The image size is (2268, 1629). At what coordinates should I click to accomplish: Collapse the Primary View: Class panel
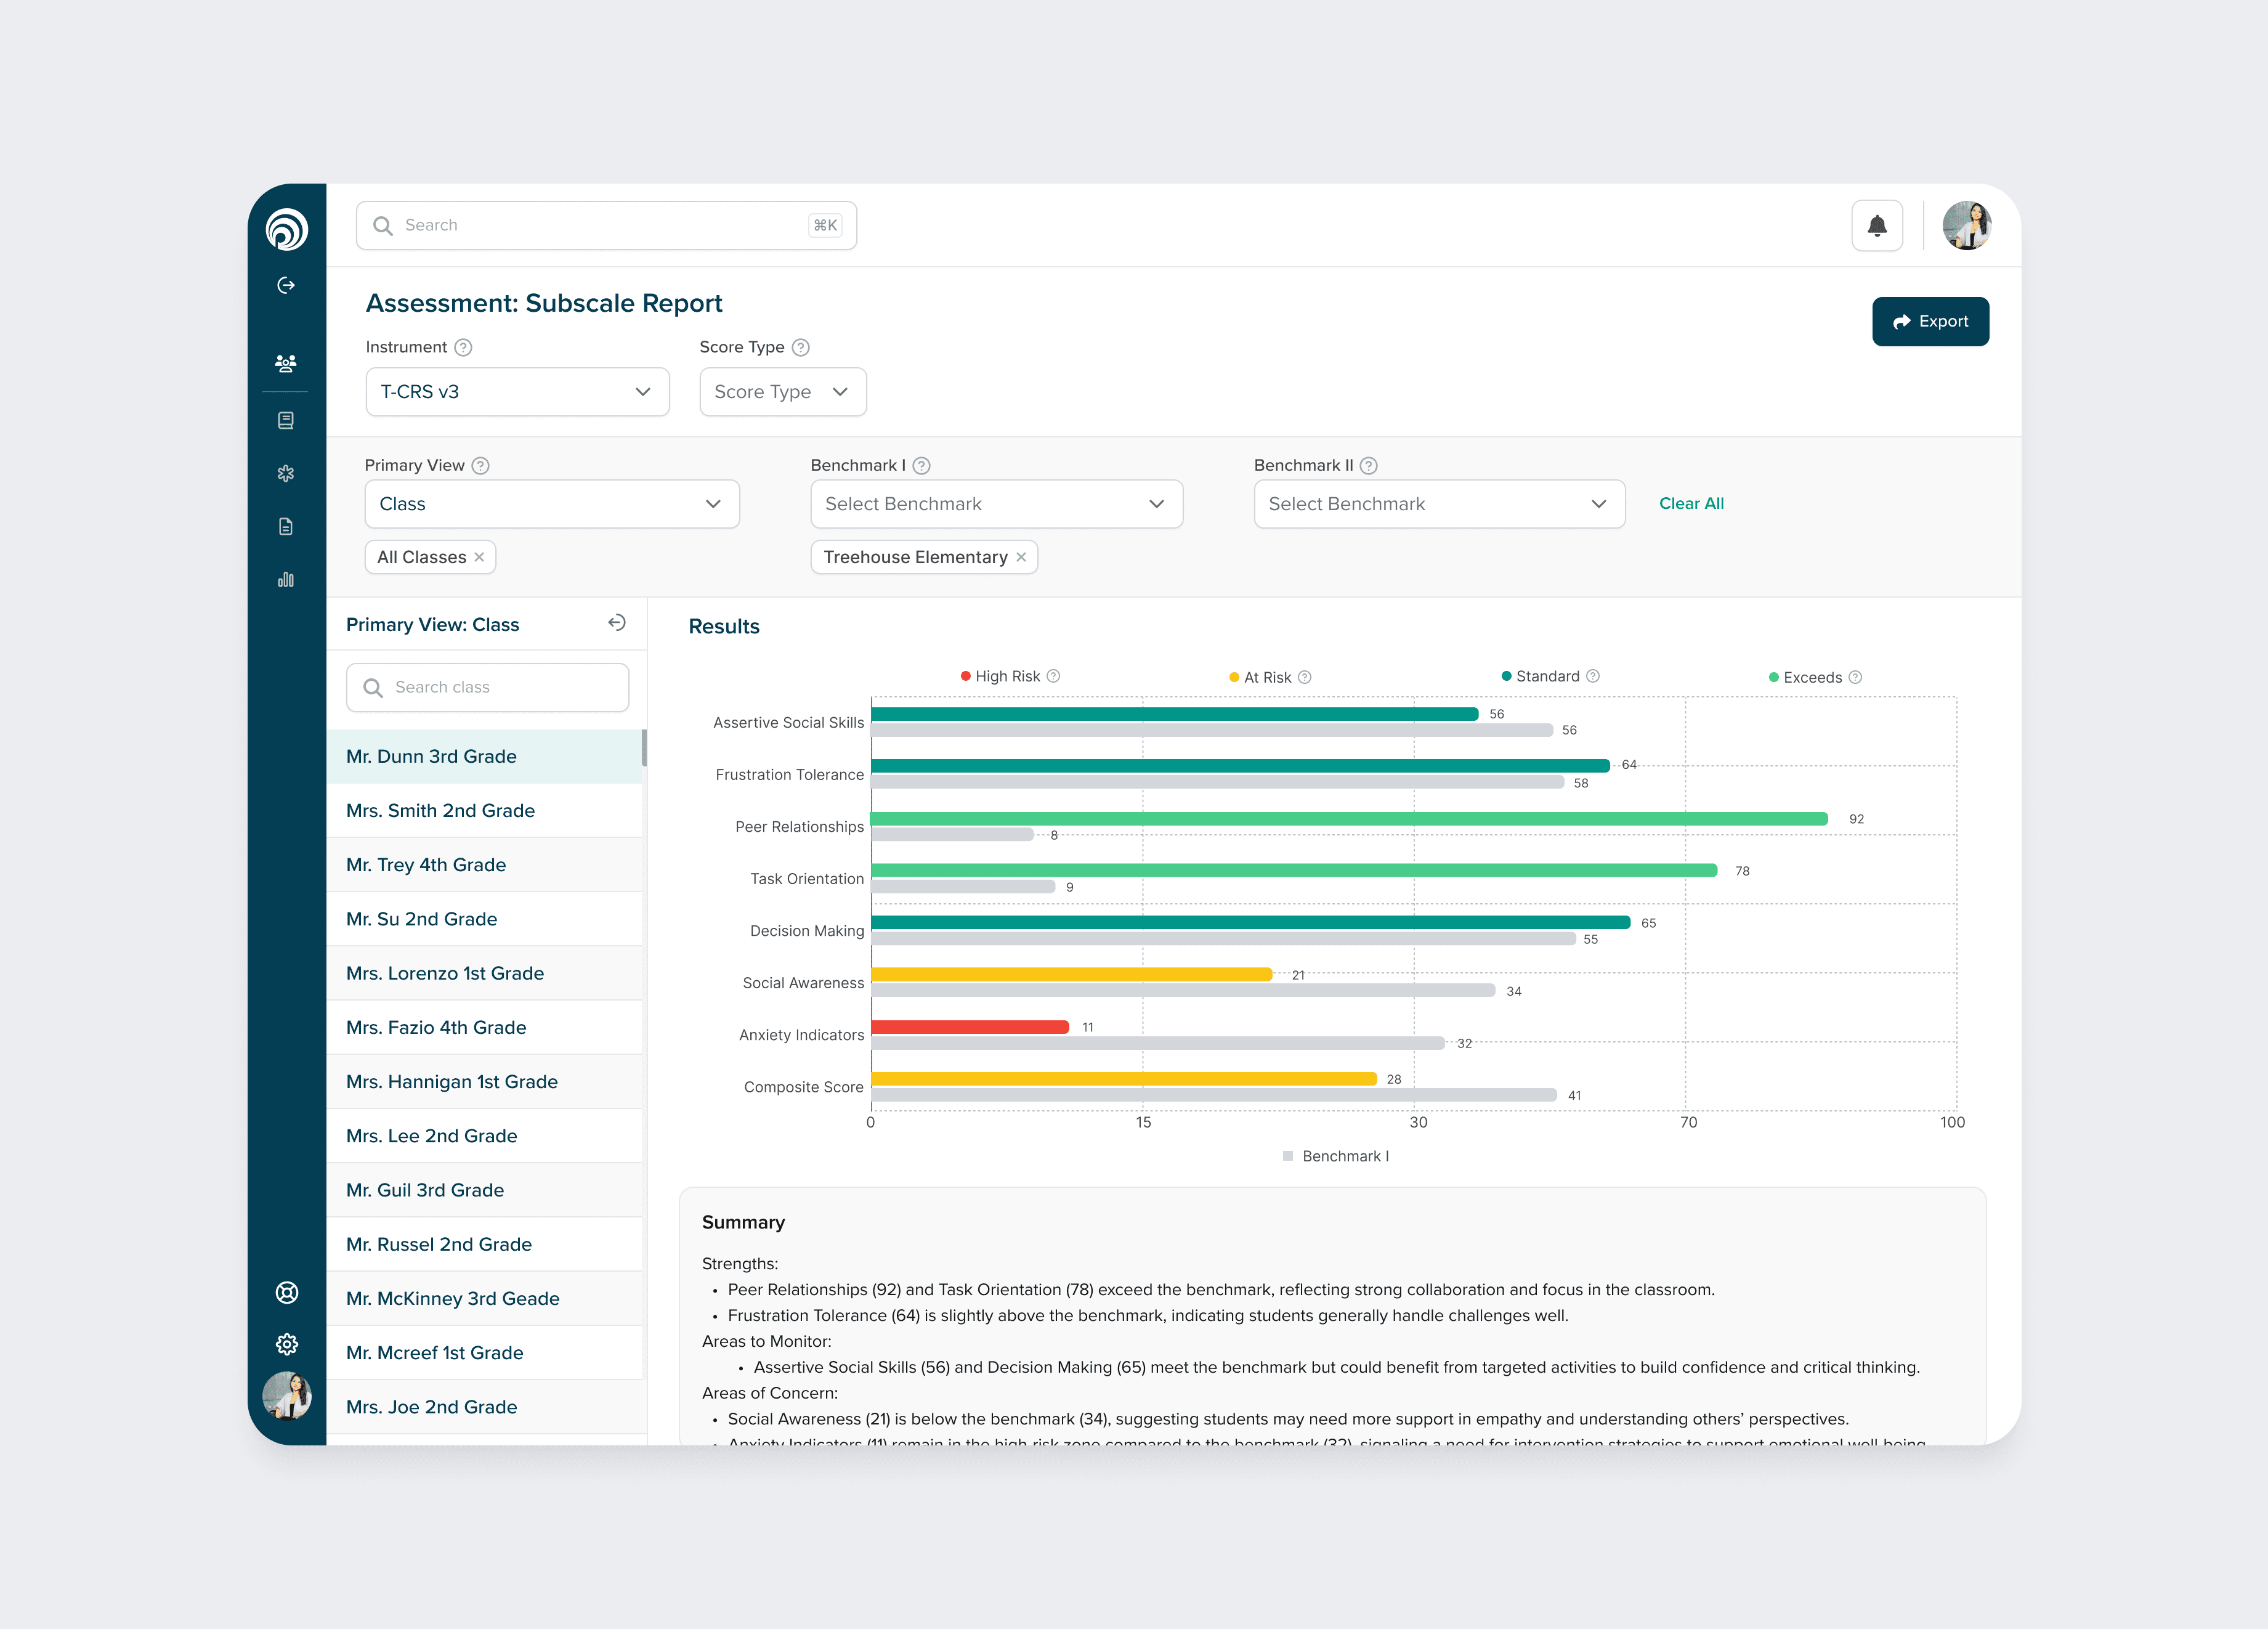pyautogui.click(x=616, y=623)
